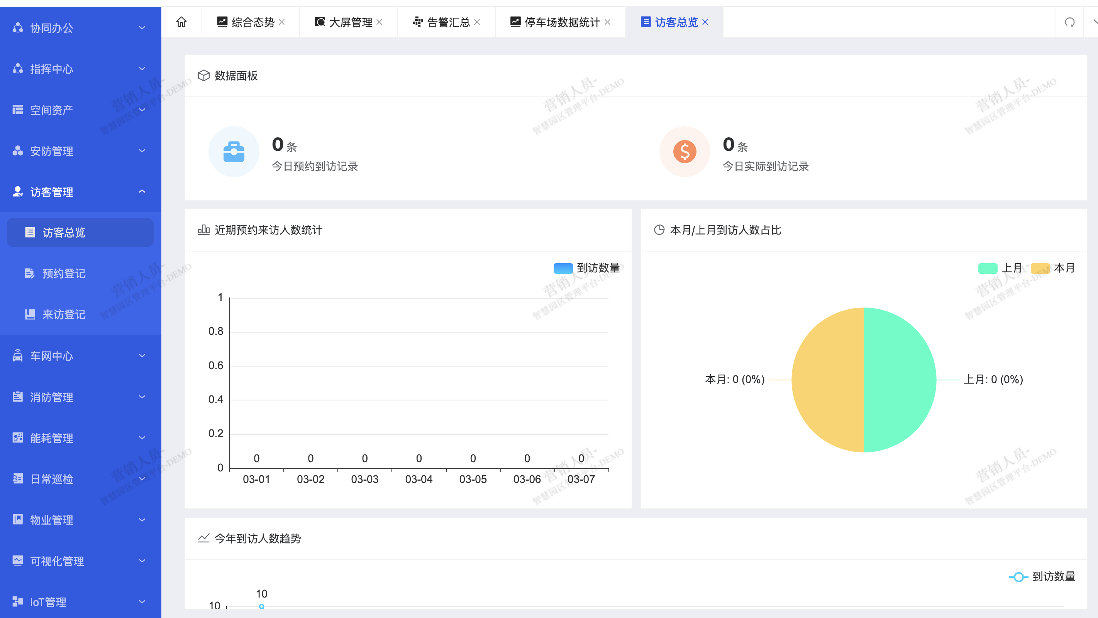Click the 03-04 label on the chart axis

[419, 479]
